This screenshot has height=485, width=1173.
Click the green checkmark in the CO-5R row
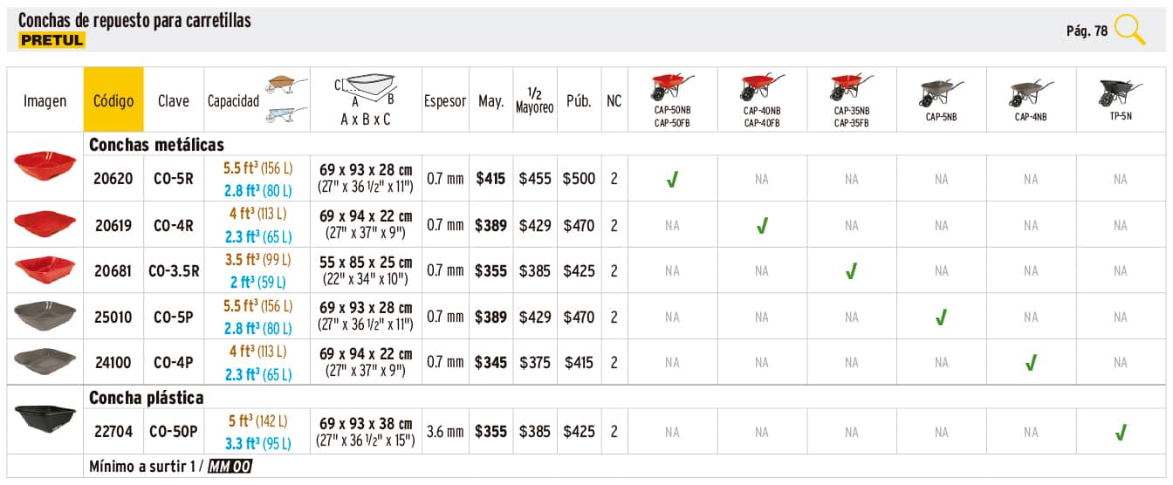point(672,180)
